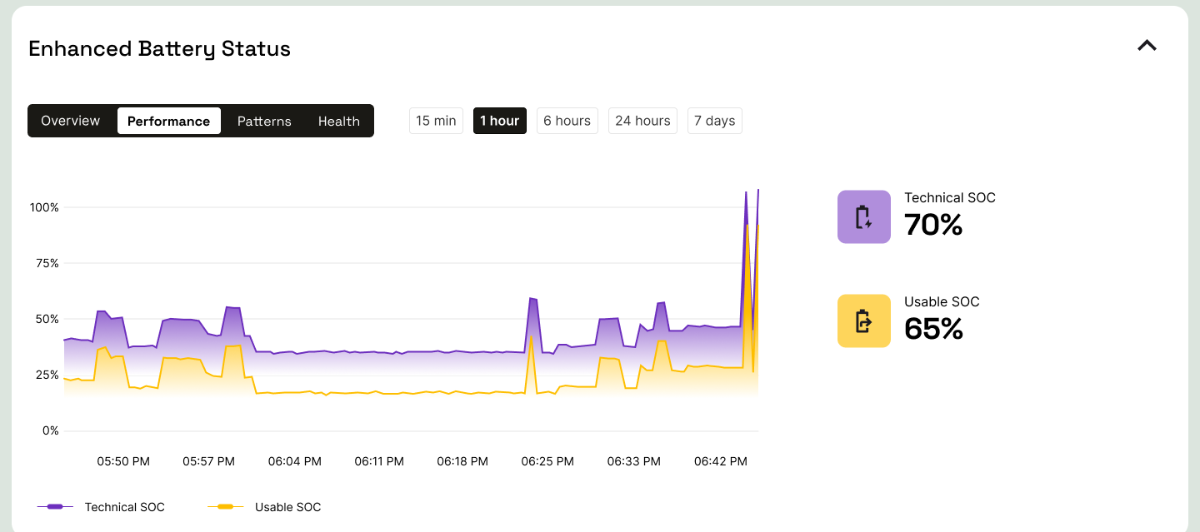Click the 65% Usable SOC value
Screen dimensions: 1200x532
[933, 329]
